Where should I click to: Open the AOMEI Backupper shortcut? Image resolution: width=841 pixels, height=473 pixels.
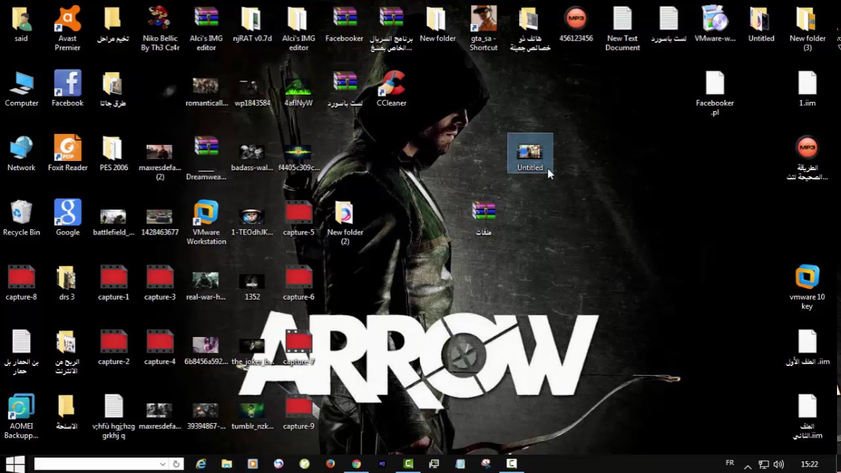(x=21, y=417)
